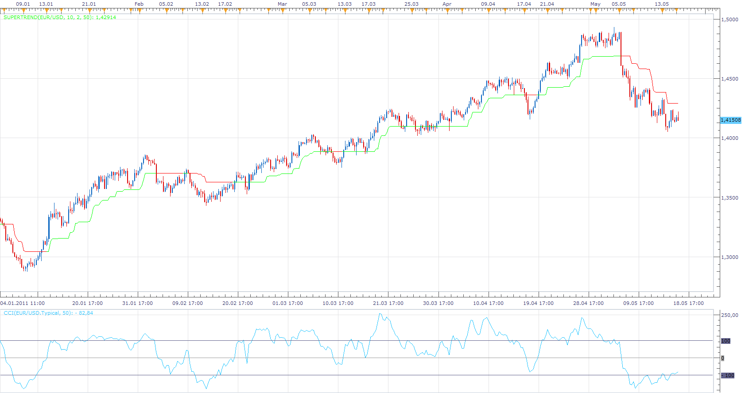Click the top date text 09.01
Viewport: 745px width, 393px height.
tap(23, 4)
